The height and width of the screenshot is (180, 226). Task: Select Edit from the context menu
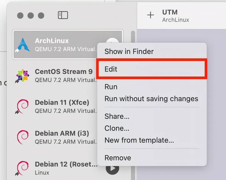pos(111,69)
